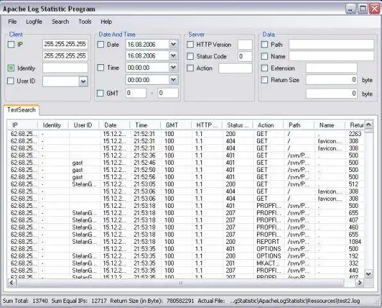Viewport: 382px width, 308px height.
Task: Select the MKACT... action row
Action: click(186, 263)
